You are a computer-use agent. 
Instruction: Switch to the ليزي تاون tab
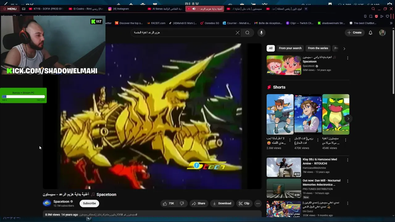(284, 9)
